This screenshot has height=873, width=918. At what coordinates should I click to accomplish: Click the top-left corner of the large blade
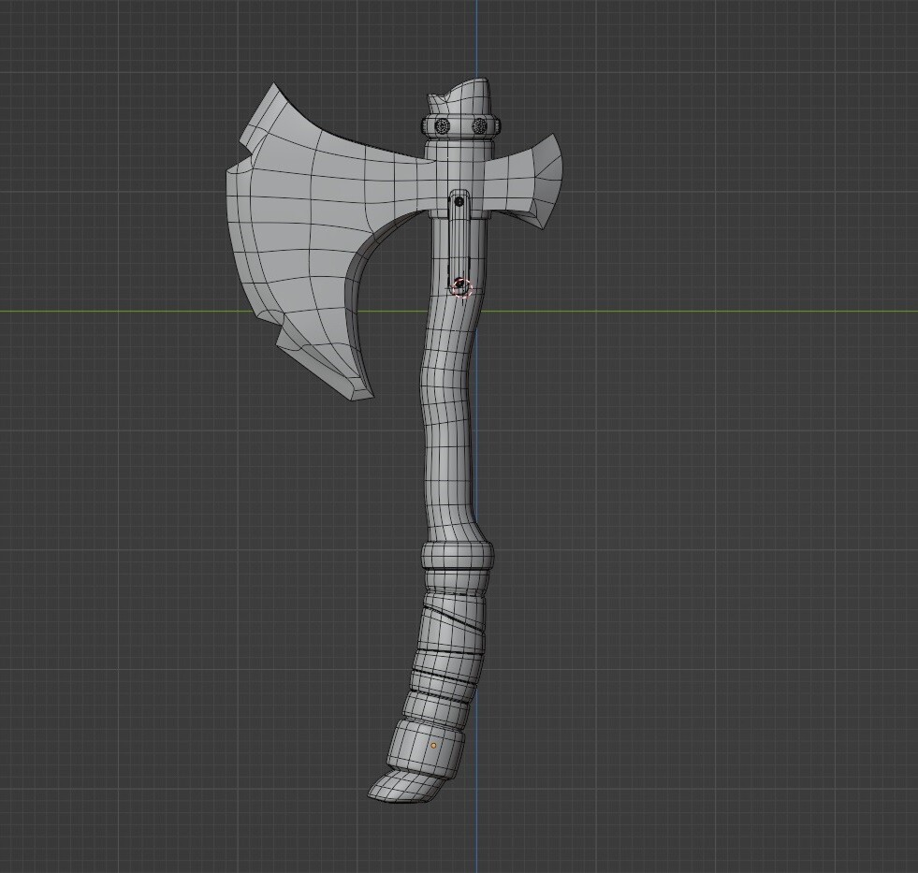point(273,87)
